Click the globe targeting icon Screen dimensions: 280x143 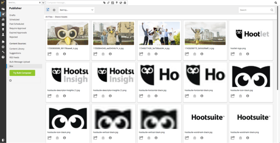pyautogui.click(x=121, y=3)
